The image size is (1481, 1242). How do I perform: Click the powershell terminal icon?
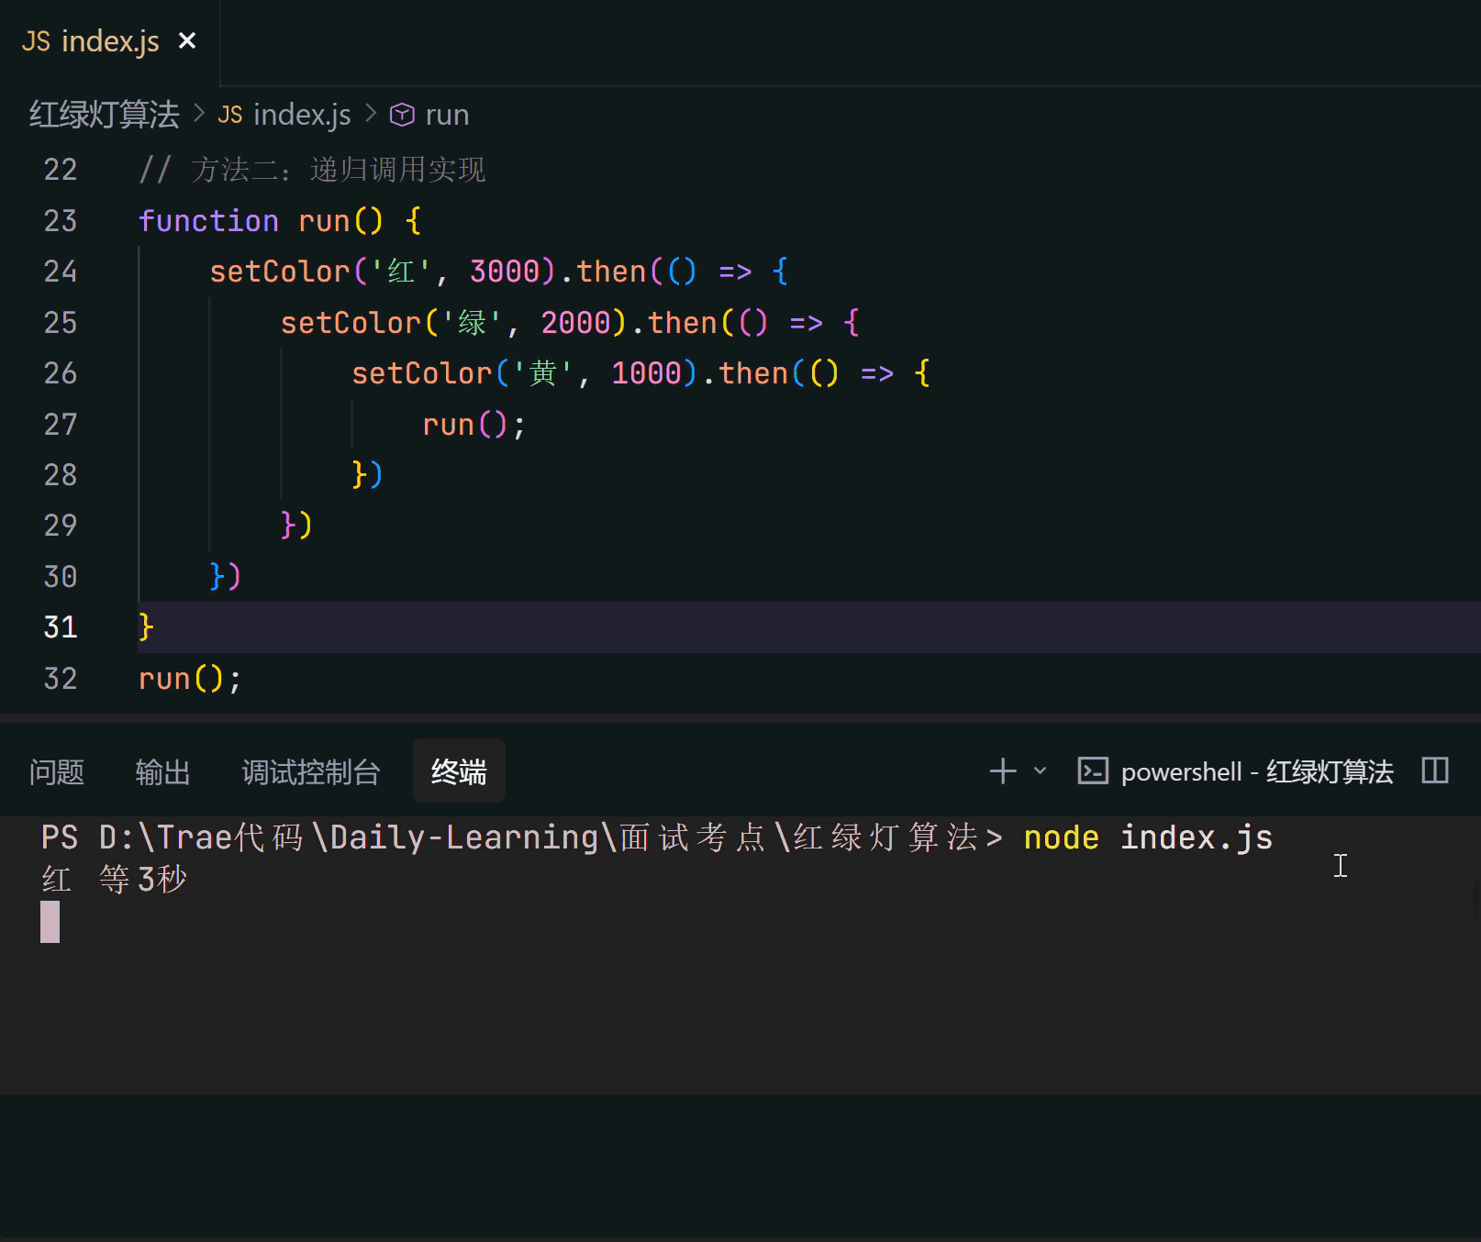(x=1093, y=771)
